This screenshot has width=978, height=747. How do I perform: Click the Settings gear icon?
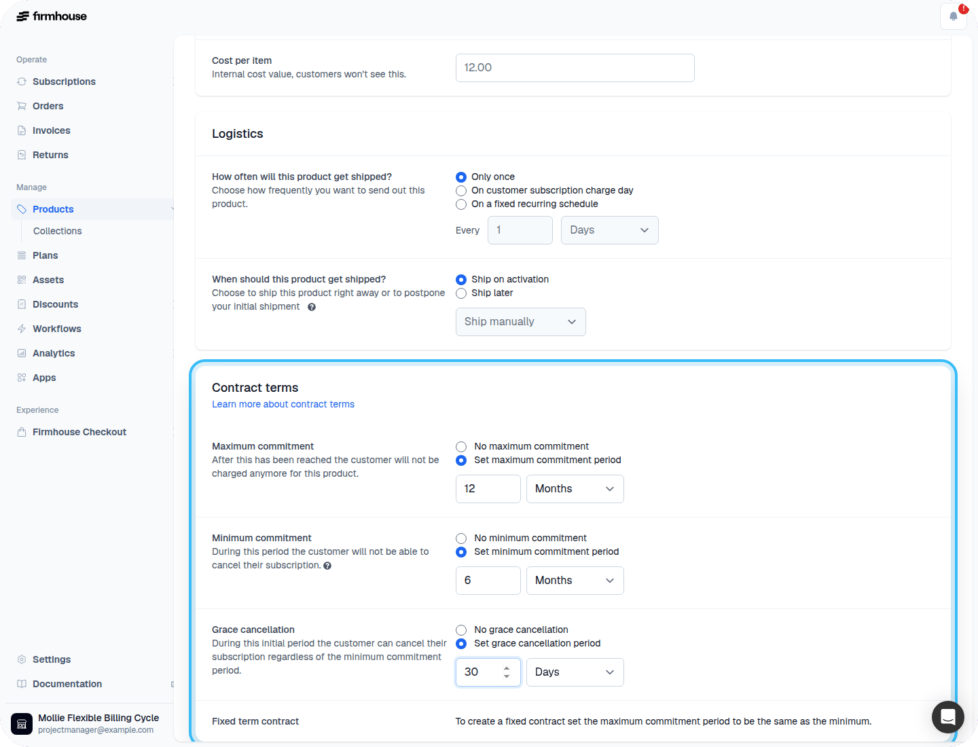click(22, 659)
